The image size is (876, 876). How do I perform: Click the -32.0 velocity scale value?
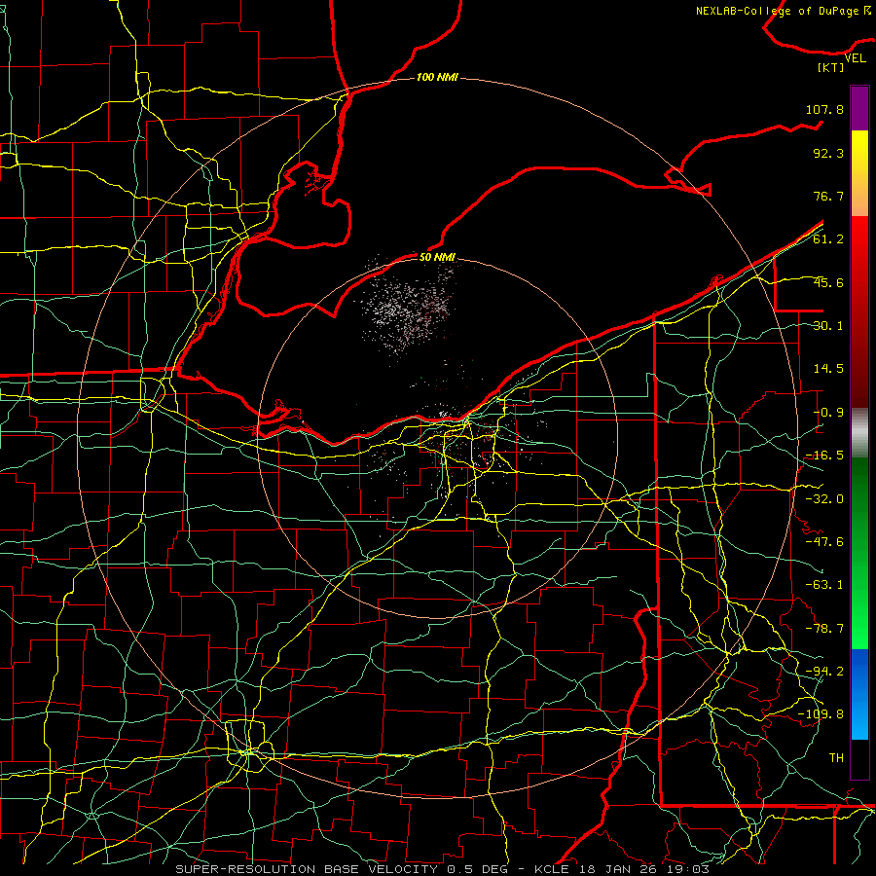pyautogui.click(x=824, y=499)
